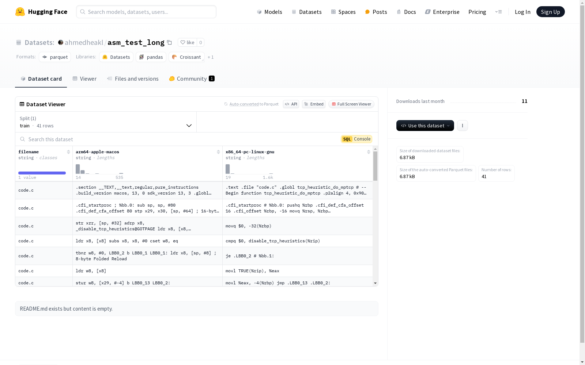Select the Croissant library tag
Viewport: 585px width, 365px height.
[186, 57]
